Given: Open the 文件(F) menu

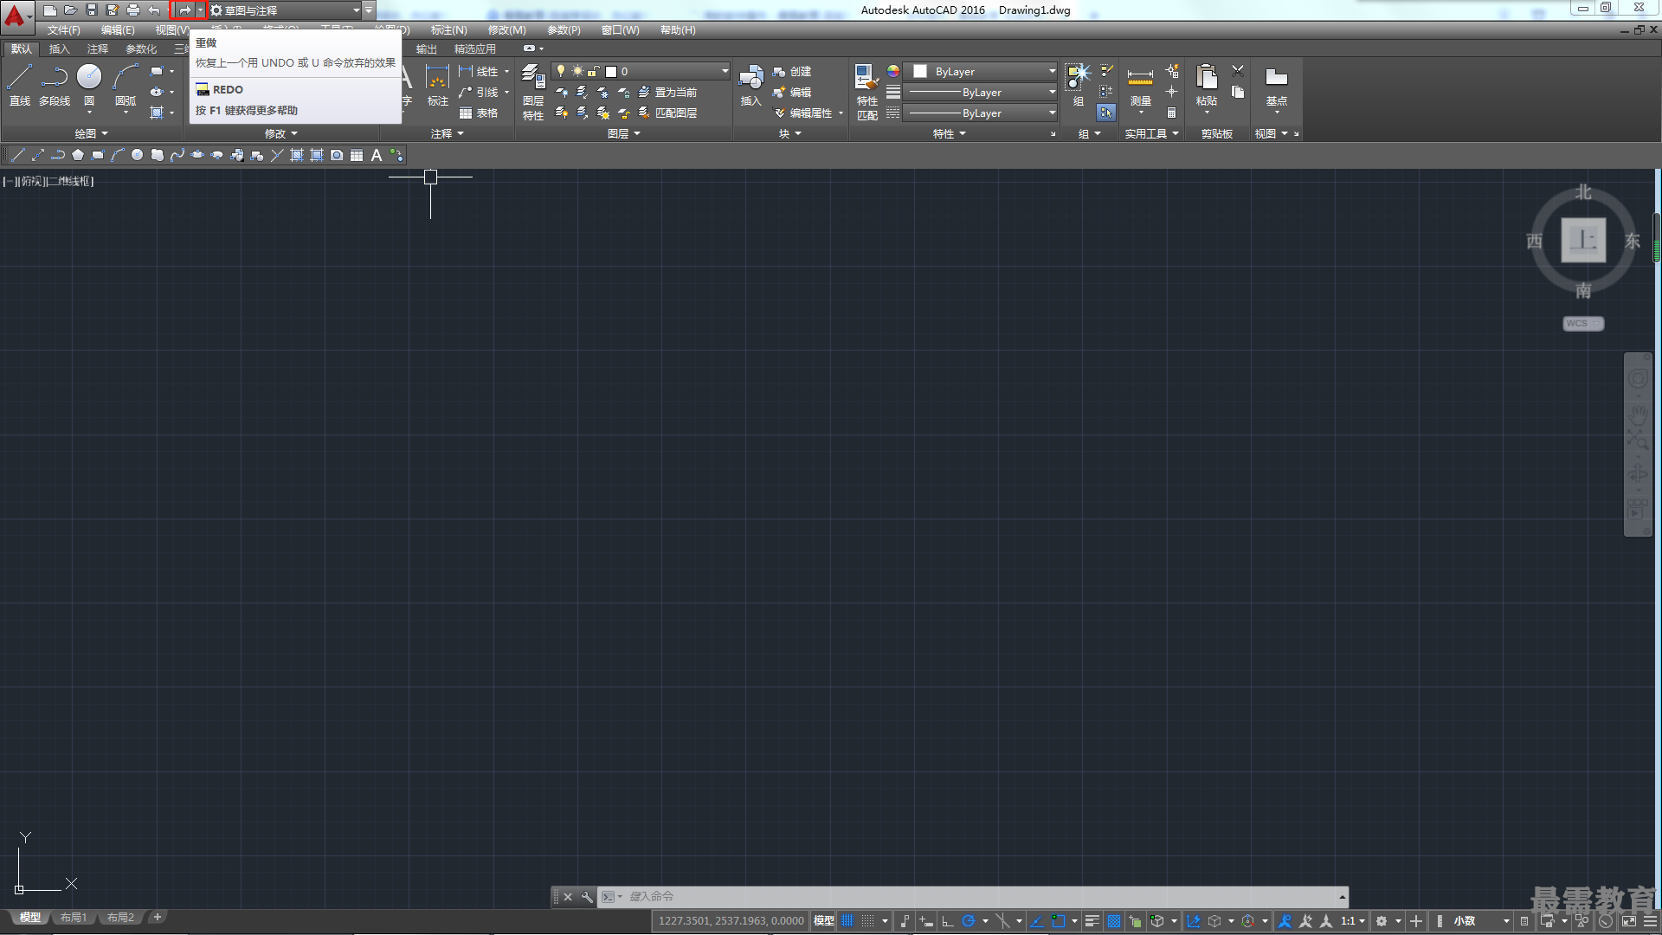Looking at the screenshot, I should 63,30.
